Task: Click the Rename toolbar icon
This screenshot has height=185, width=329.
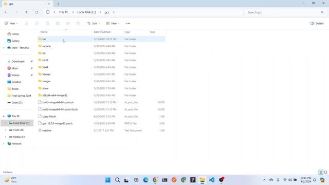Action: pos(58,23)
